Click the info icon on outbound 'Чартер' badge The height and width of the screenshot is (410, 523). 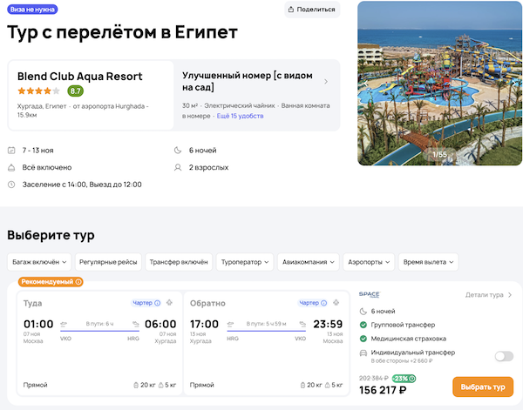(157, 303)
